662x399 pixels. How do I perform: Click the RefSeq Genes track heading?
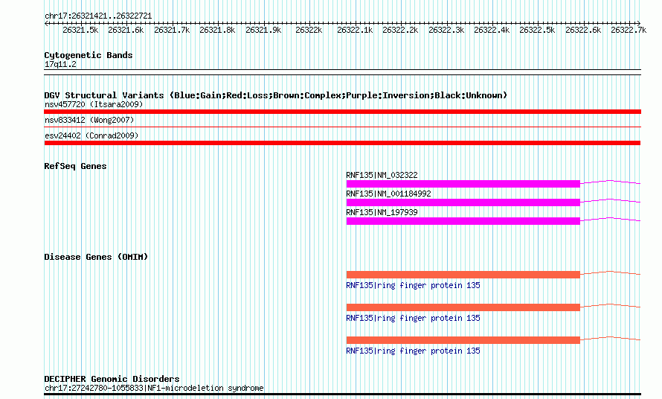75,166
